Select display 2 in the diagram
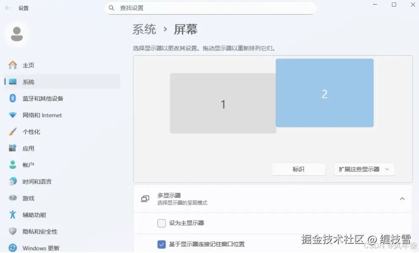This screenshot has width=419, height=253. (x=324, y=93)
